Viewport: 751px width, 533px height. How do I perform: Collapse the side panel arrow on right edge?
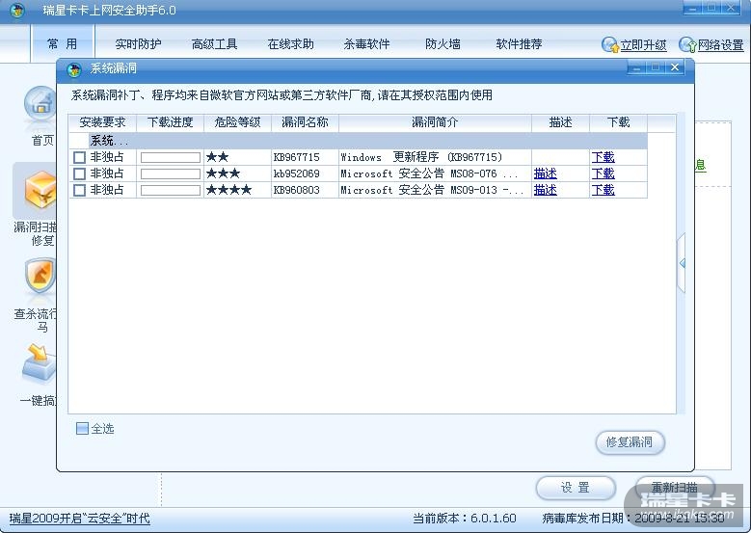(x=682, y=263)
